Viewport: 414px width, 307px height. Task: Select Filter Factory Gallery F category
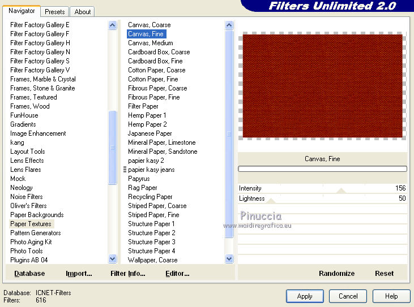pyautogui.click(x=40, y=34)
